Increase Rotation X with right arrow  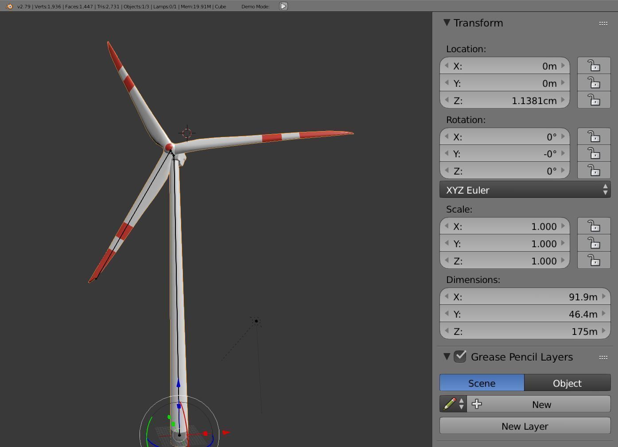[563, 136]
